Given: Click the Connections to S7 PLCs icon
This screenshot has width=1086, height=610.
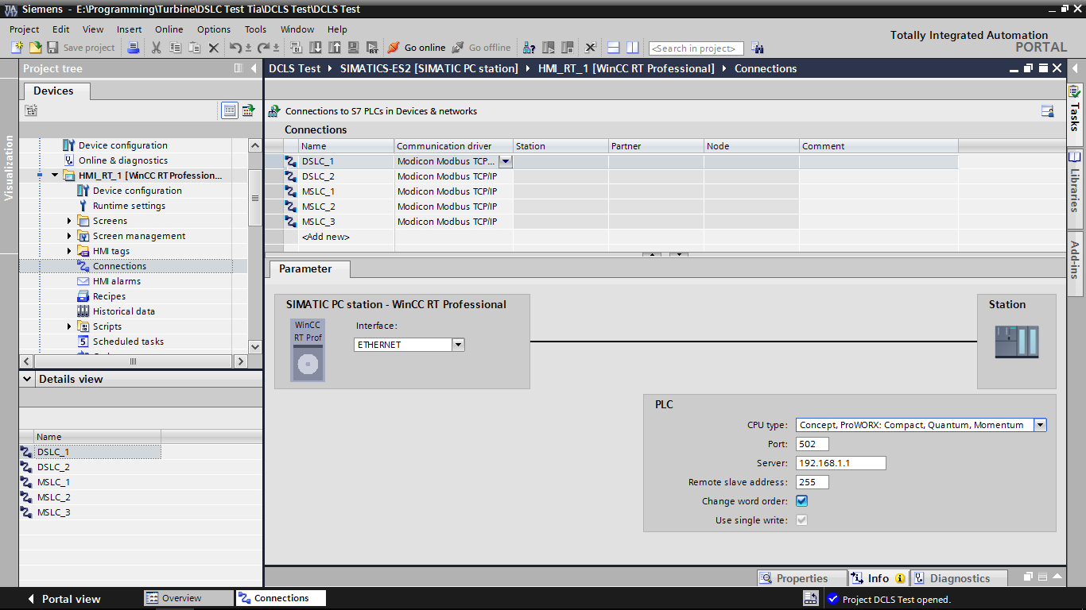Looking at the screenshot, I should tap(274, 111).
